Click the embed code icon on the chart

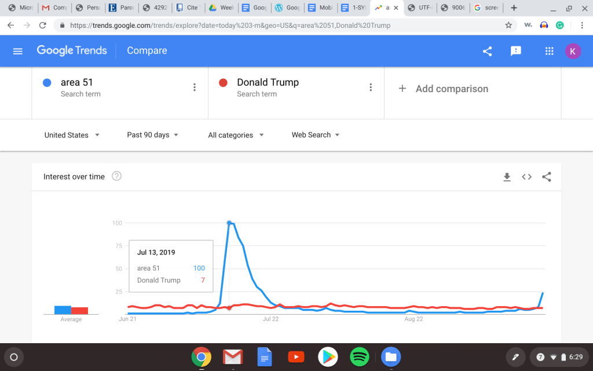point(526,177)
